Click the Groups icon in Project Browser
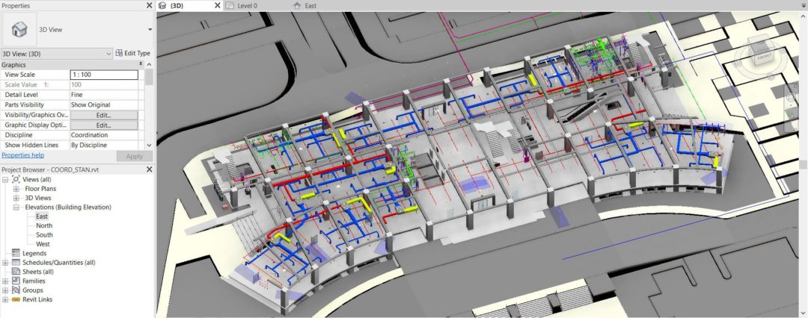The width and height of the screenshot is (808, 318). pyautogui.click(x=16, y=290)
